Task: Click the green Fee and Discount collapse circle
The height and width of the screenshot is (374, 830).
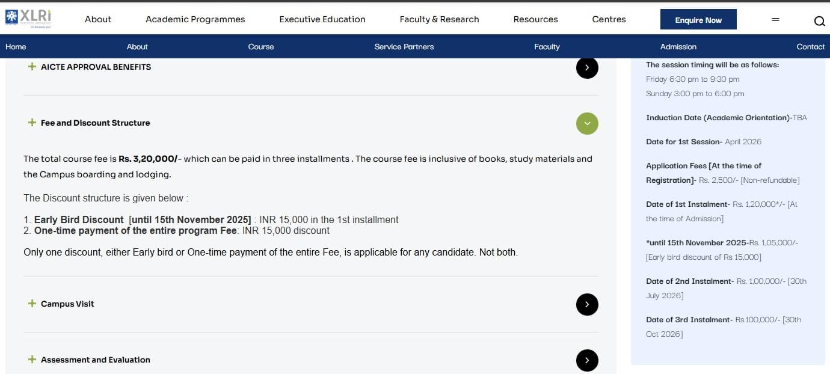Action: point(587,123)
